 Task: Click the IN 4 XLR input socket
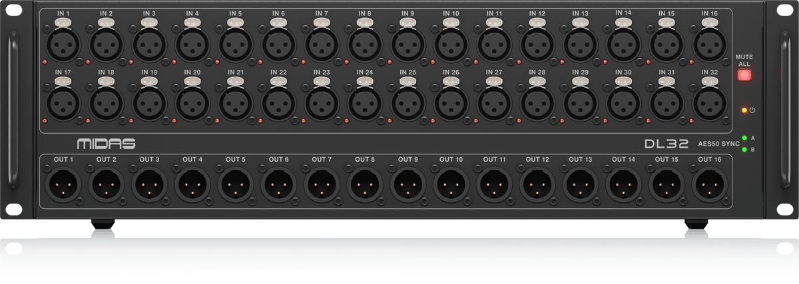pos(192,44)
